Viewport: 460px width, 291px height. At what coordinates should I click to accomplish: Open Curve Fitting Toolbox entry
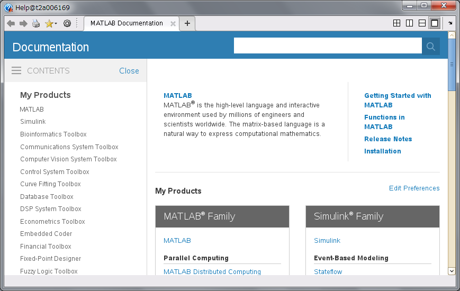50,184
